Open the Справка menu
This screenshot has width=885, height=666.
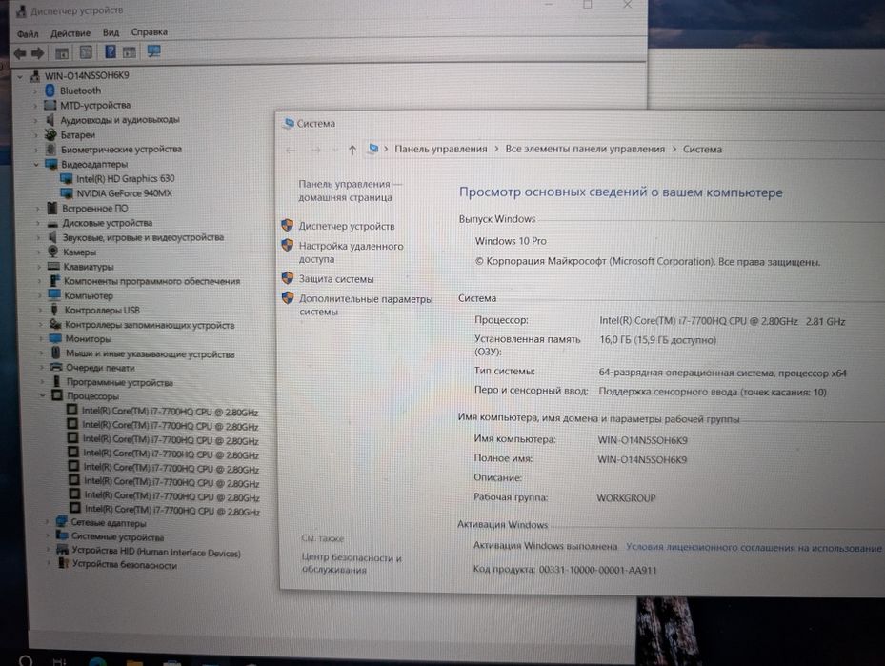tap(149, 32)
